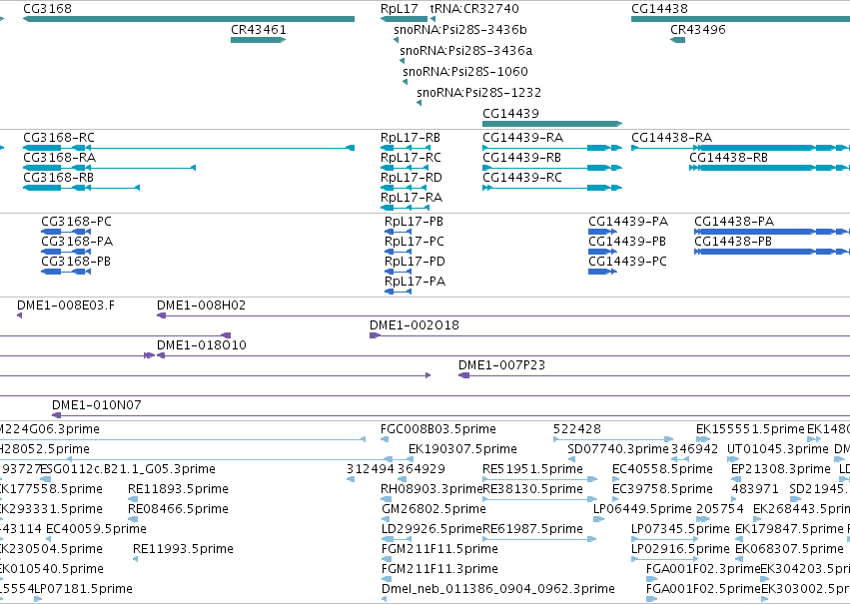This screenshot has width=850, height=604.
Task: Click the CG14438 gene label
Action: pos(660,9)
